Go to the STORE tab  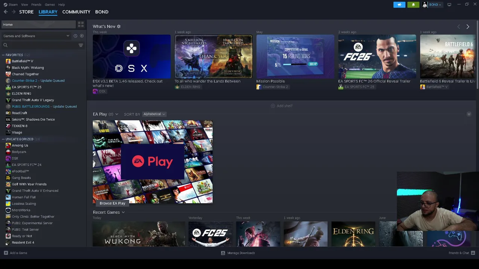pos(27,12)
